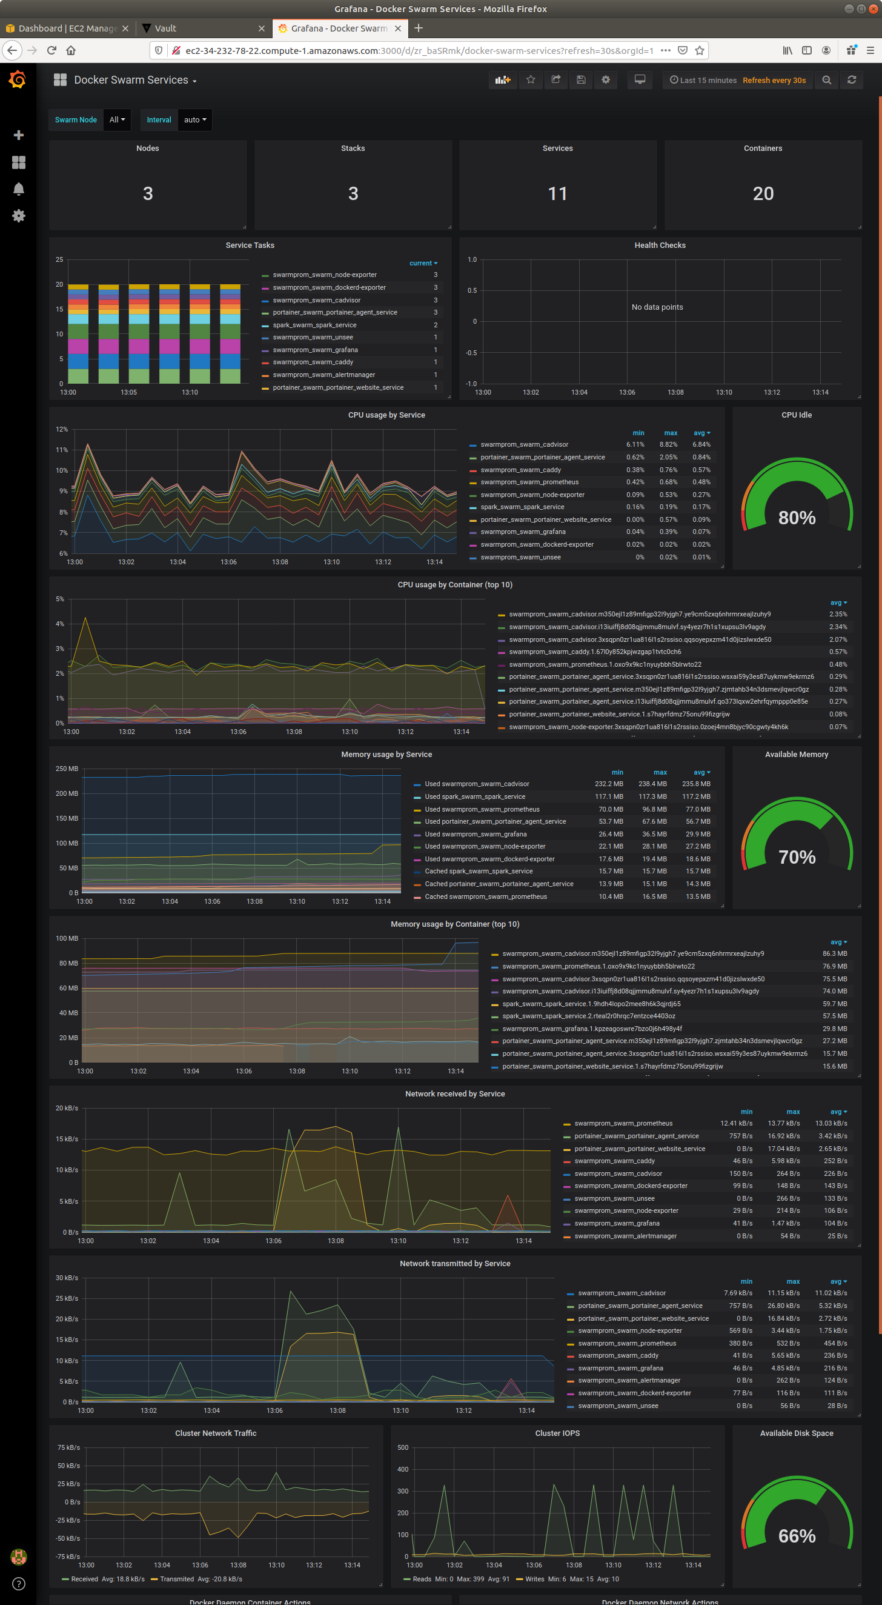The height and width of the screenshot is (1605, 882).
Task: Switch to the Vault tab
Action: click(202, 28)
